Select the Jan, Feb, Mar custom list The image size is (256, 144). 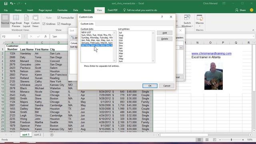(97, 40)
